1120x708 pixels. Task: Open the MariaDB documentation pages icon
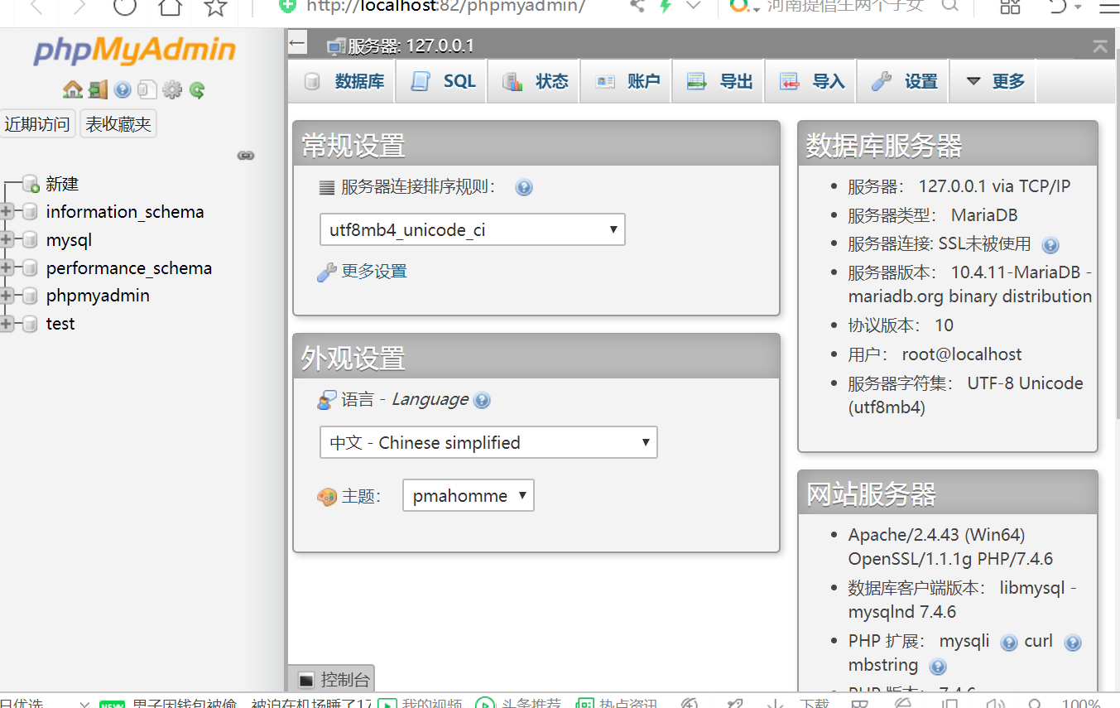coord(147,89)
